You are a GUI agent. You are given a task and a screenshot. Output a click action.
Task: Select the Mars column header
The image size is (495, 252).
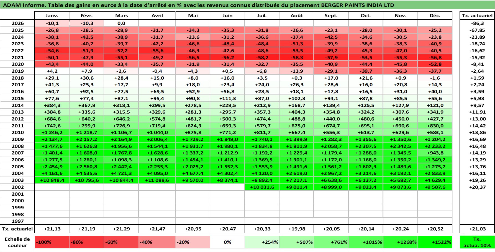point(121,15)
